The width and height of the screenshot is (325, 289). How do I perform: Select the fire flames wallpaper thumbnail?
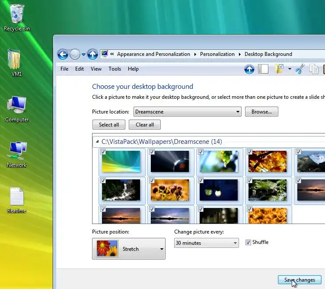click(268, 216)
